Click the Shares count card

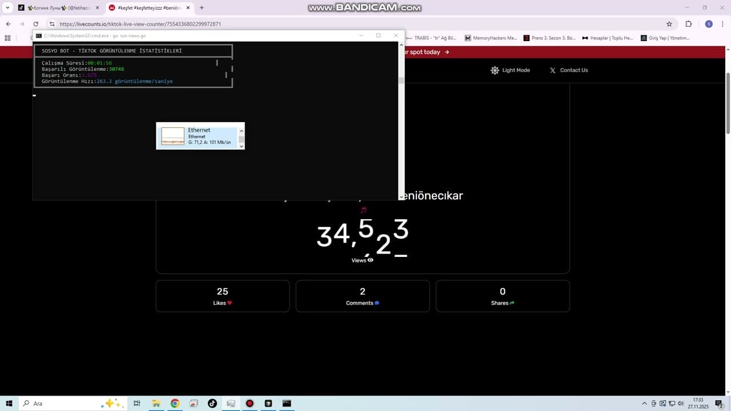(503, 296)
